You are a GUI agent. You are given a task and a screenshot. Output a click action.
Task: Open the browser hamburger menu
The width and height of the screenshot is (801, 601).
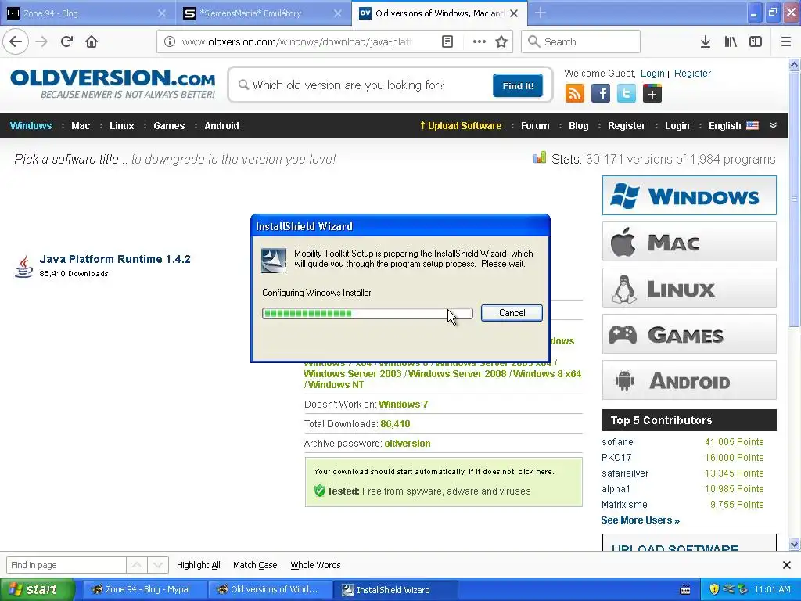[x=786, y=41]
